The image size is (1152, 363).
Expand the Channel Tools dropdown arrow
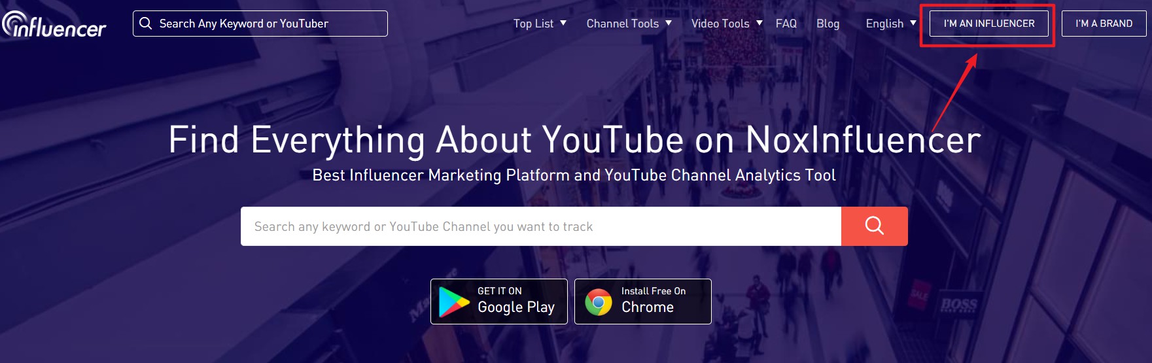pyautogui.click(x=669, y=23)
